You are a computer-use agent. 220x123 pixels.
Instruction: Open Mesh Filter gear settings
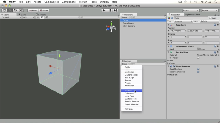click(x=218, y=46)
